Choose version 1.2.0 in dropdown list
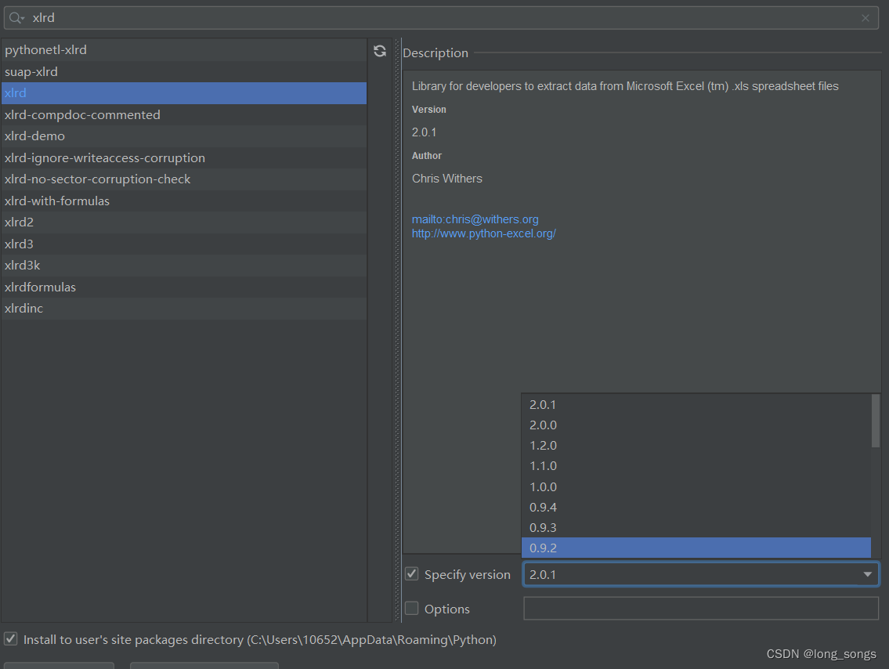Image resolution: width=889 pixels, height=669 pixels. coord(543,445)
